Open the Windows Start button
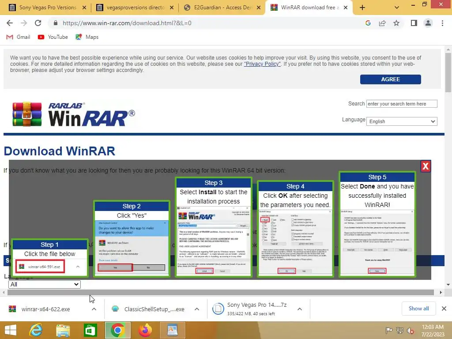 (11, 330)
